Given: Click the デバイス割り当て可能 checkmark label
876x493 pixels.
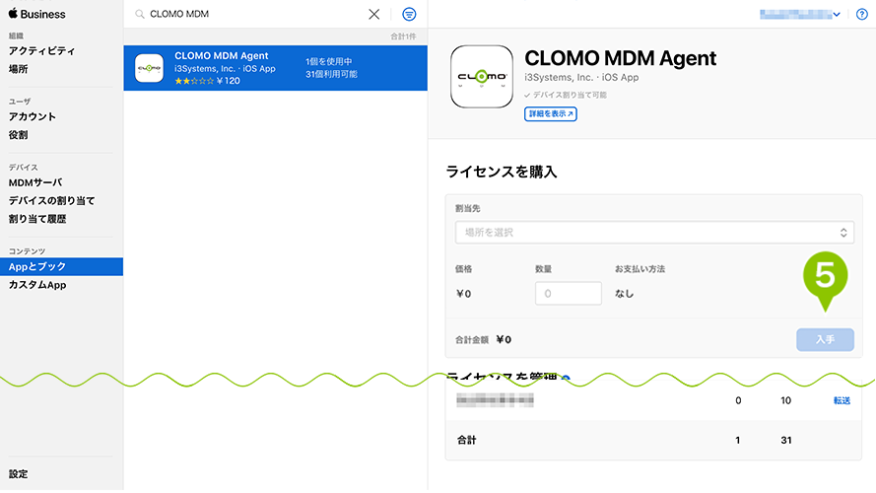Looking at the screenshot, I should point(566,95).
